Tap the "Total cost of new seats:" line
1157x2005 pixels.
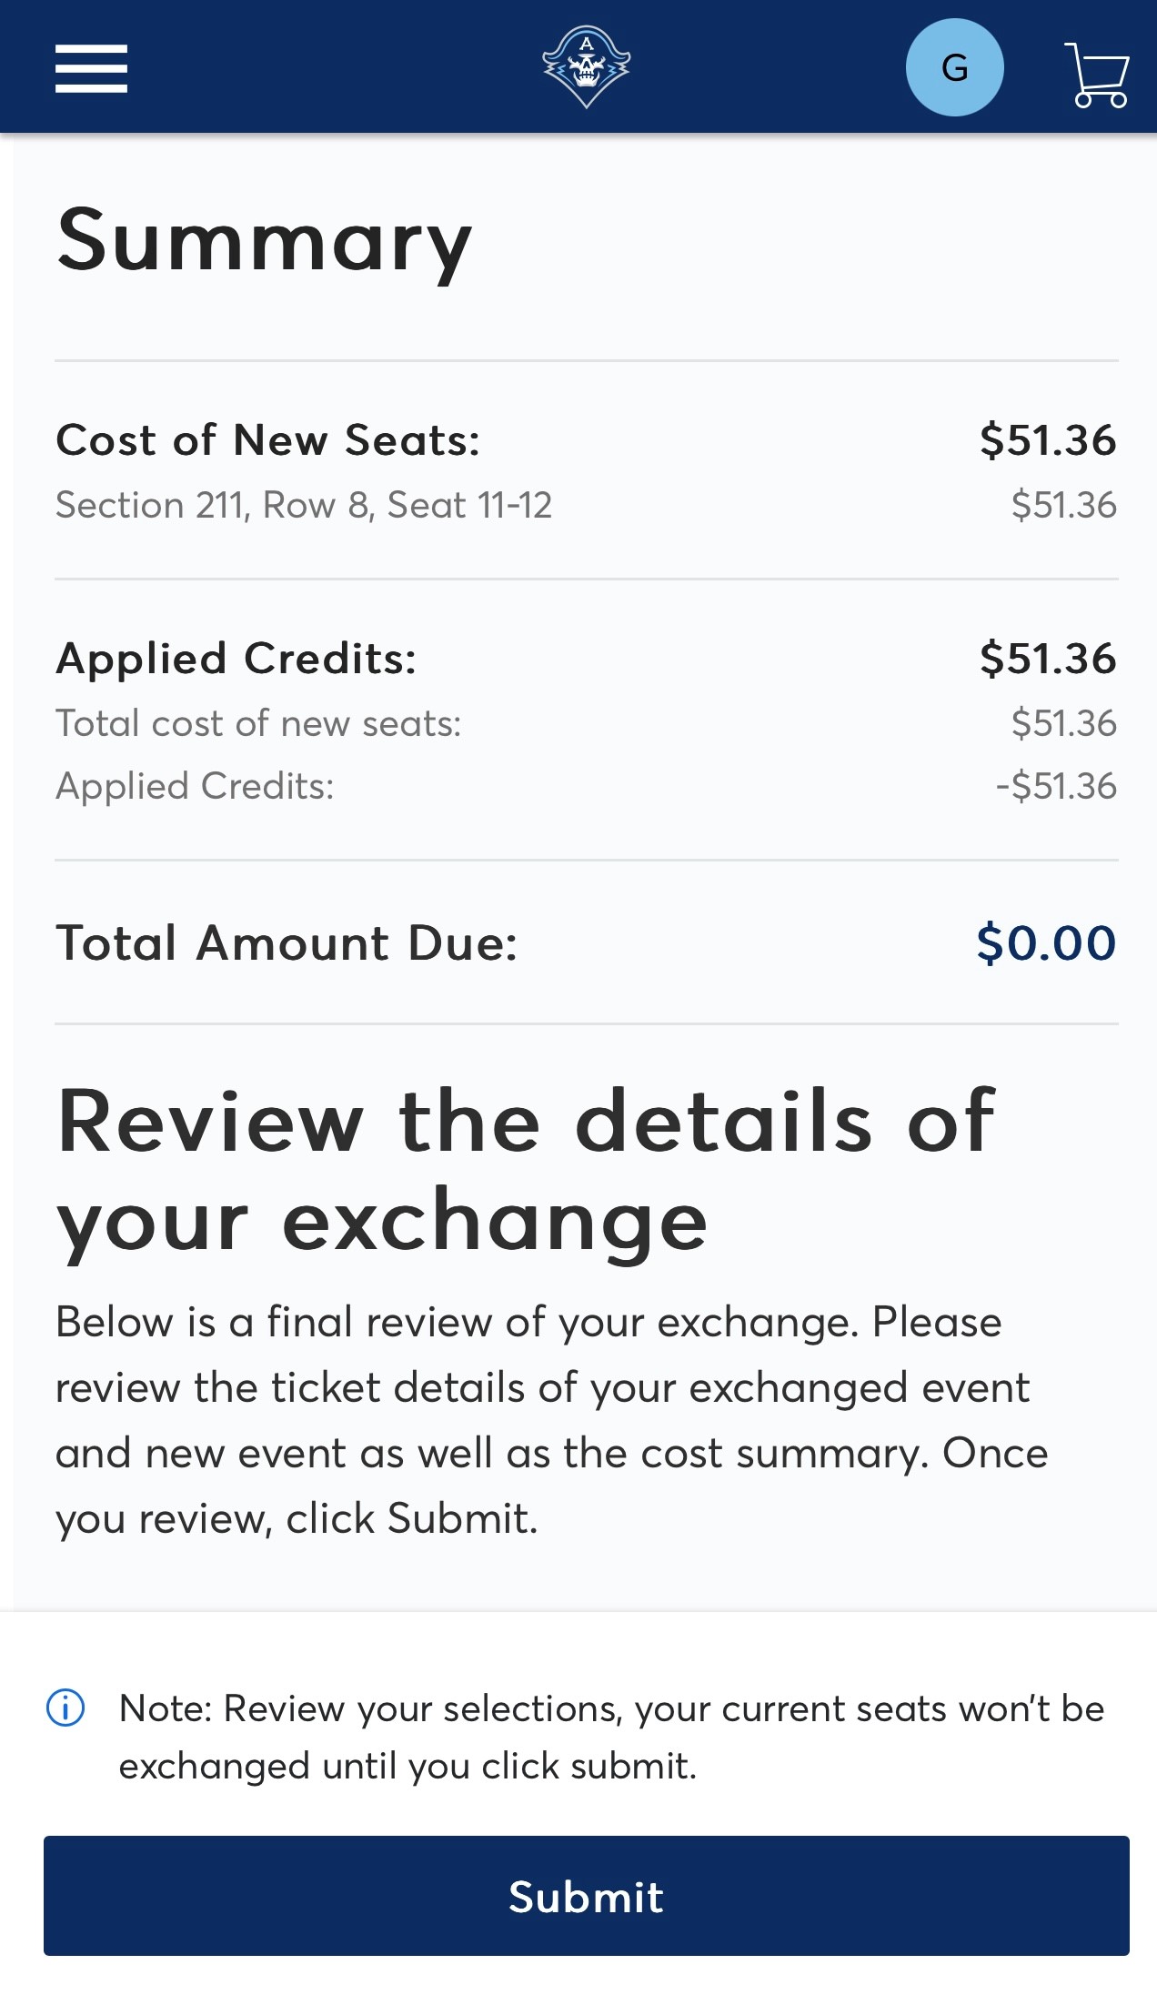pos(258,723)
